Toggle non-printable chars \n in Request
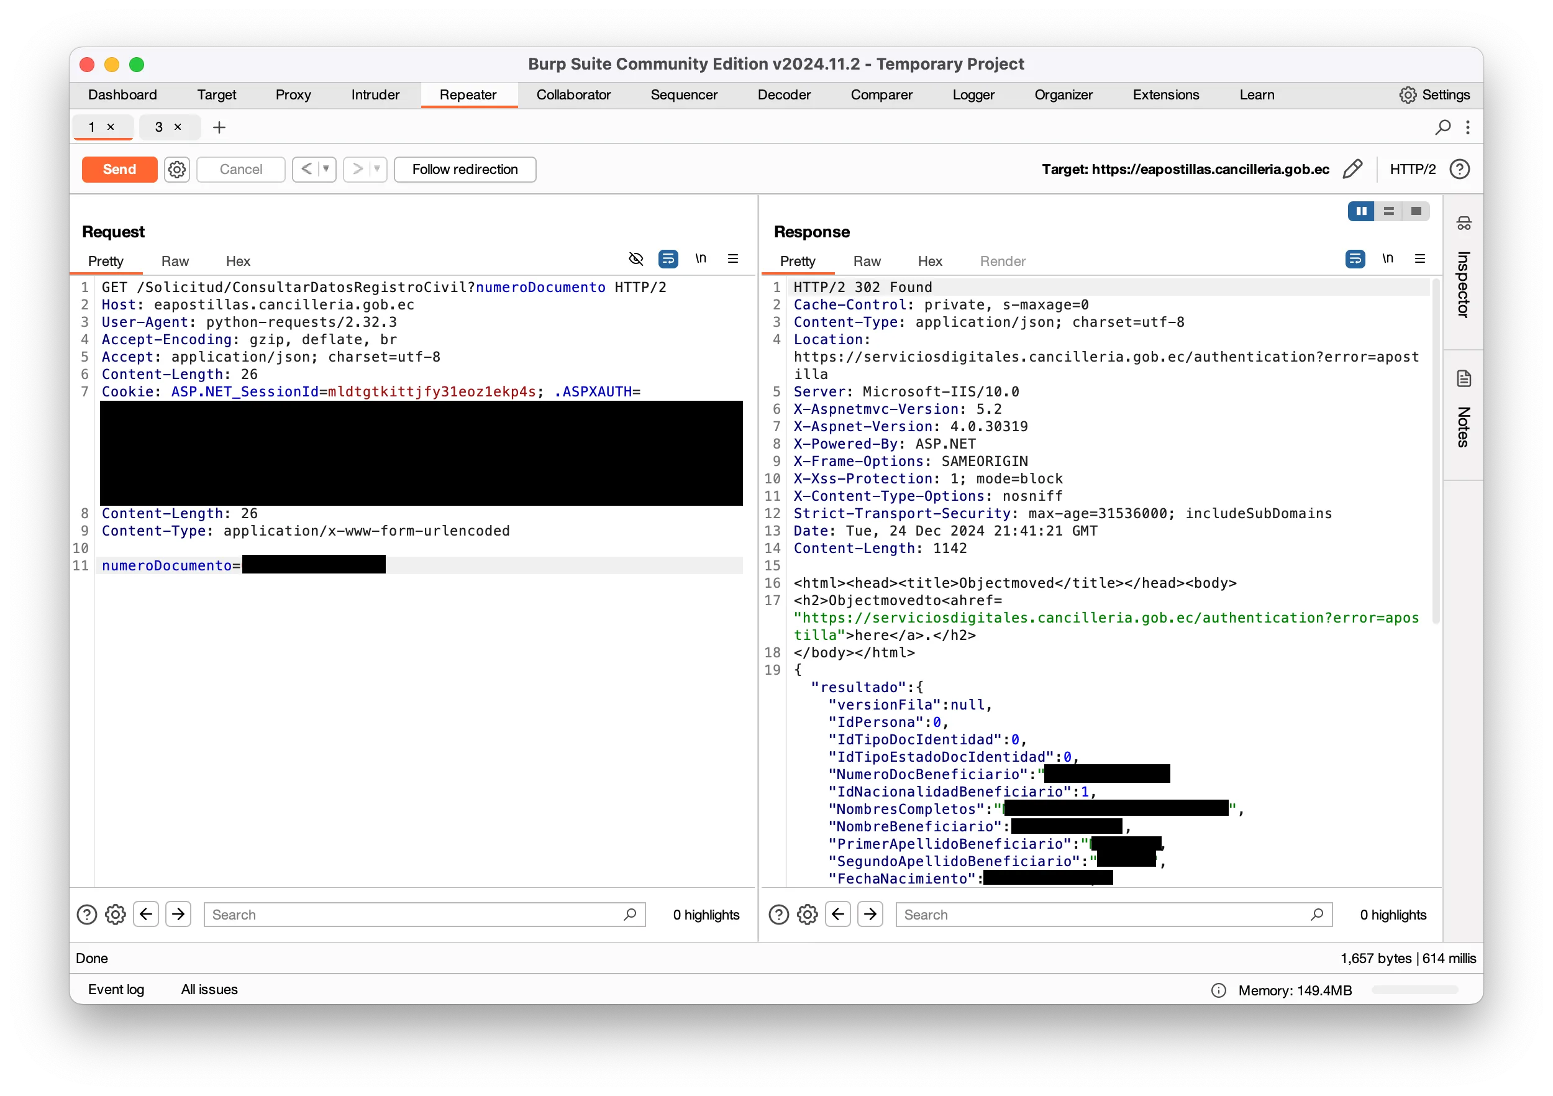Viewport: 1553px width, 1096px height. point(701,259)
